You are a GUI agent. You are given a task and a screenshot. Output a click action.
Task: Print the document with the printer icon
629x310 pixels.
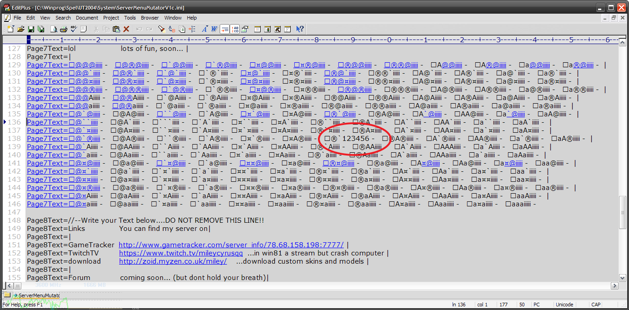64,29
